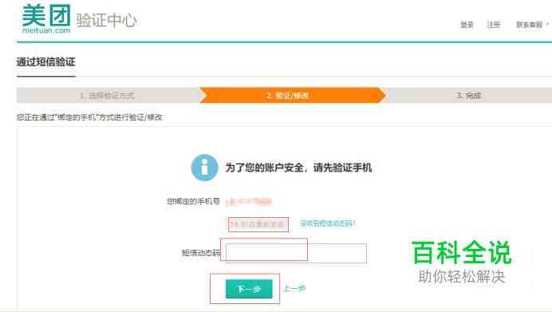The width and height of the screenshot is (552, 312).
Task: Focus the 短信动态码 input field
Action: point(296,253)
